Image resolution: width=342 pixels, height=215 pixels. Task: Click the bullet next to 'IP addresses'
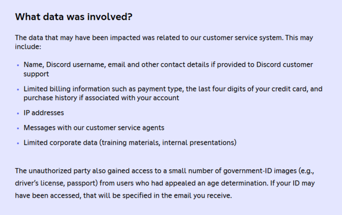[x=18, y=113]
